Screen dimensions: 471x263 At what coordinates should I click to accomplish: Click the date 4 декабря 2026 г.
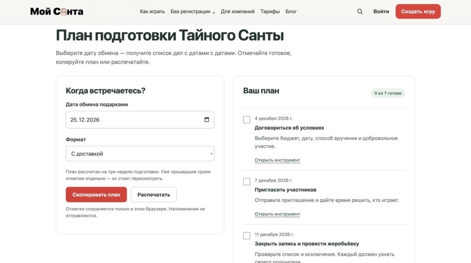coord(274,118)
